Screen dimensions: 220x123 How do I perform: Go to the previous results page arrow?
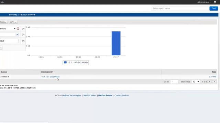click(210, 82)
